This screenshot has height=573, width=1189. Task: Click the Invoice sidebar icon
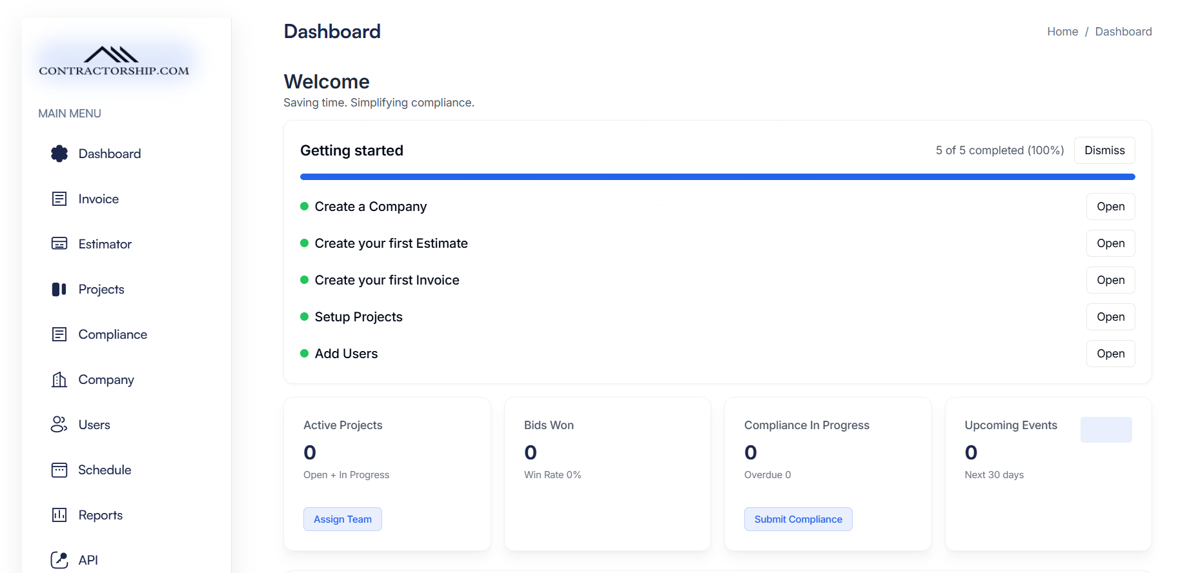click(x=59, y=199)
